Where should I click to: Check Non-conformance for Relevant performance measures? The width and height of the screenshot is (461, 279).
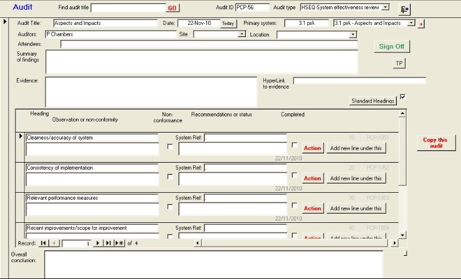[170, 207]
